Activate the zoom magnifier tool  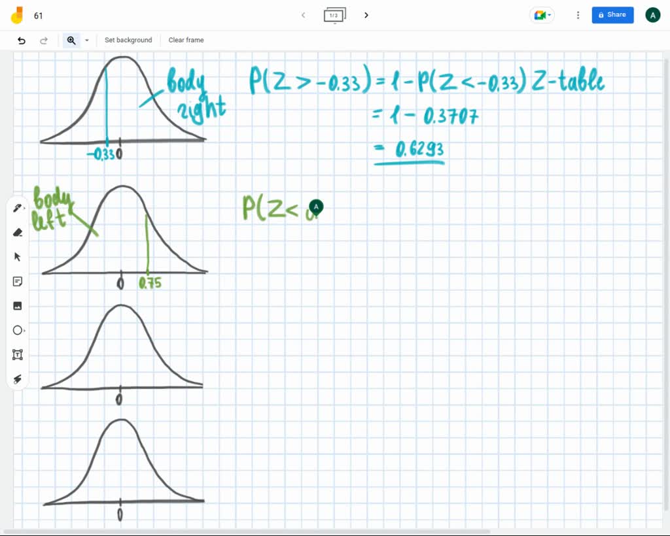(71, 40)
